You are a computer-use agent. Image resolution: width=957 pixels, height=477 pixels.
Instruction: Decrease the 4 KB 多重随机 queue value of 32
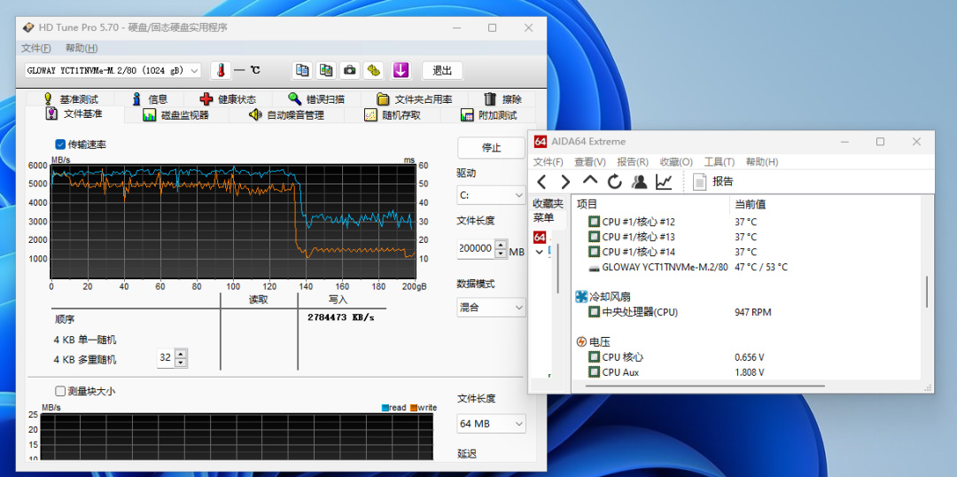pos(181,362)
